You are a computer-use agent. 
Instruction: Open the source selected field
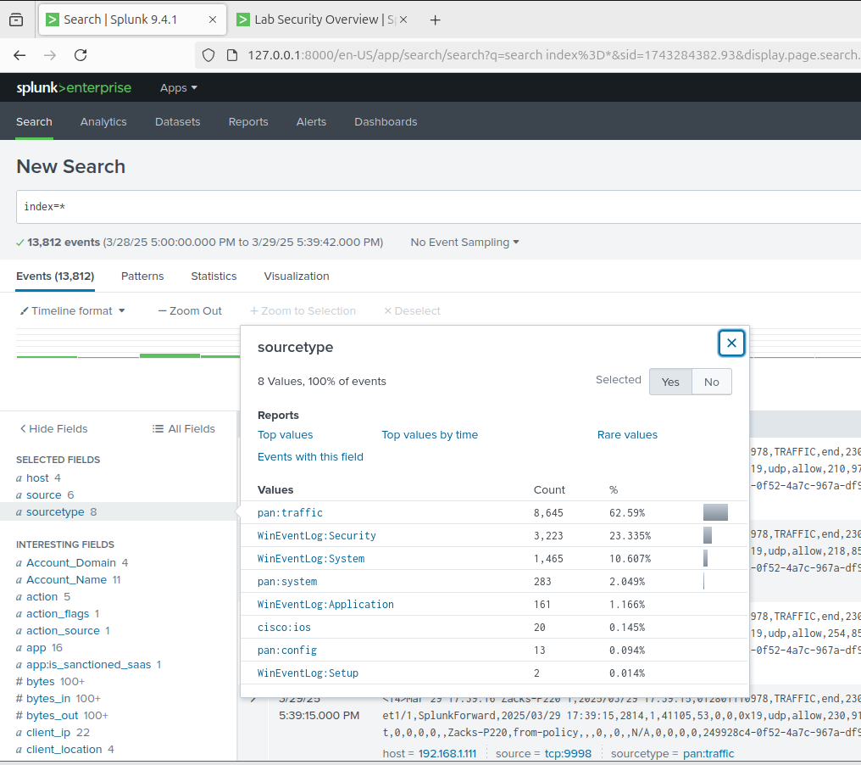pos(43,495)
